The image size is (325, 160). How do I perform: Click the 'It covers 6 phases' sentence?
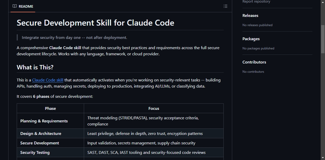click(55, 97)
